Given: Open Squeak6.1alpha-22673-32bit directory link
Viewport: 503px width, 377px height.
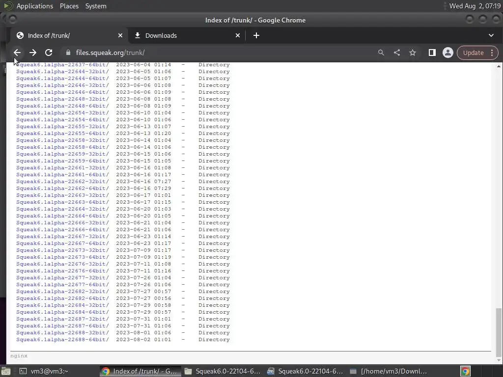Looking at the screenshot, I should coord(62,250).
